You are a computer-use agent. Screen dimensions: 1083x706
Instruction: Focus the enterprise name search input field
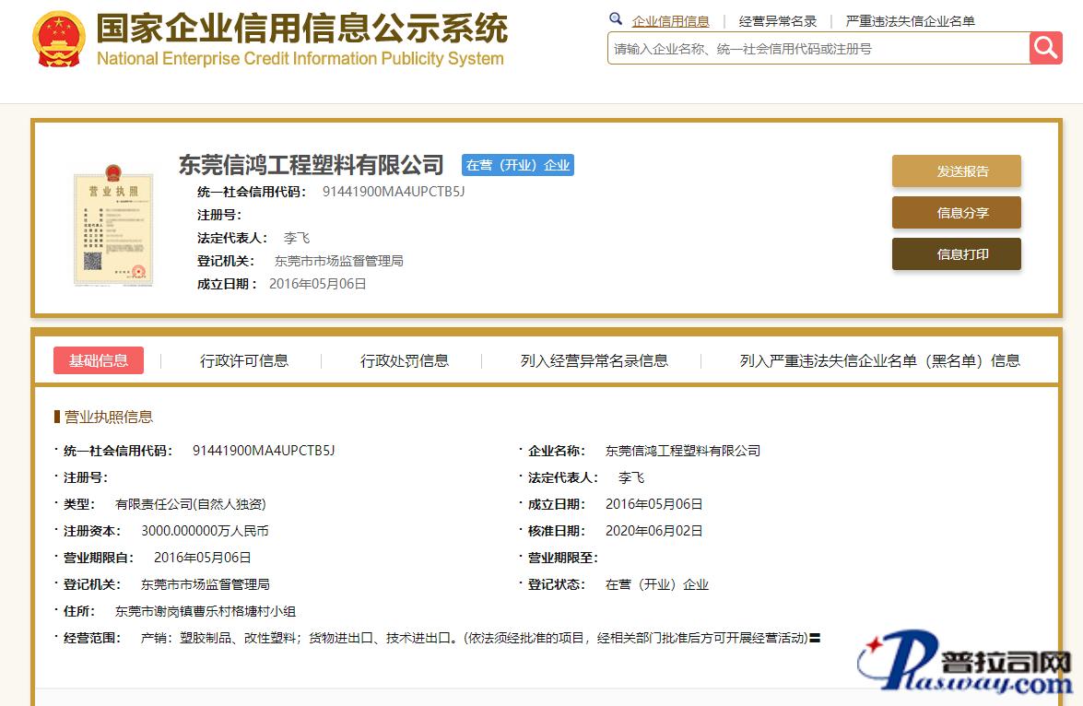818,49
